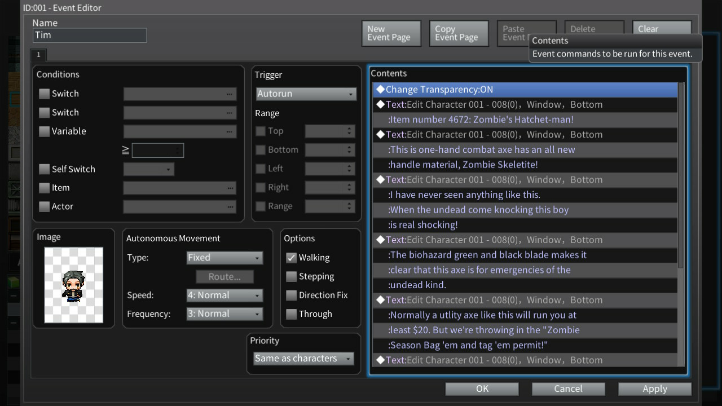Enable the Self Switch condition
This screenshot has height=406, width=722.
44,169
